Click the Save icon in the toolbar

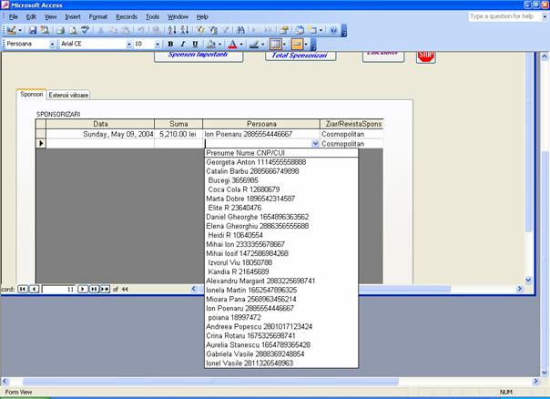point(34,30)
